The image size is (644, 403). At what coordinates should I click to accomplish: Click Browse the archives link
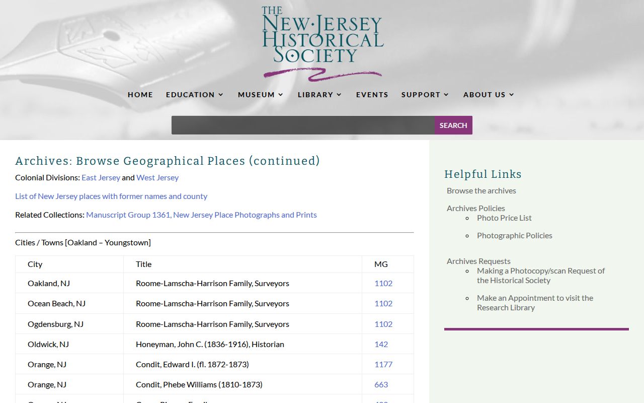tap(481, 191)
